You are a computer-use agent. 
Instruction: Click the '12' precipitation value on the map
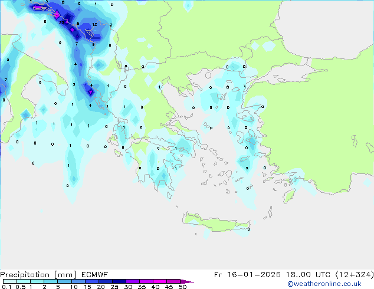[94, 24]
